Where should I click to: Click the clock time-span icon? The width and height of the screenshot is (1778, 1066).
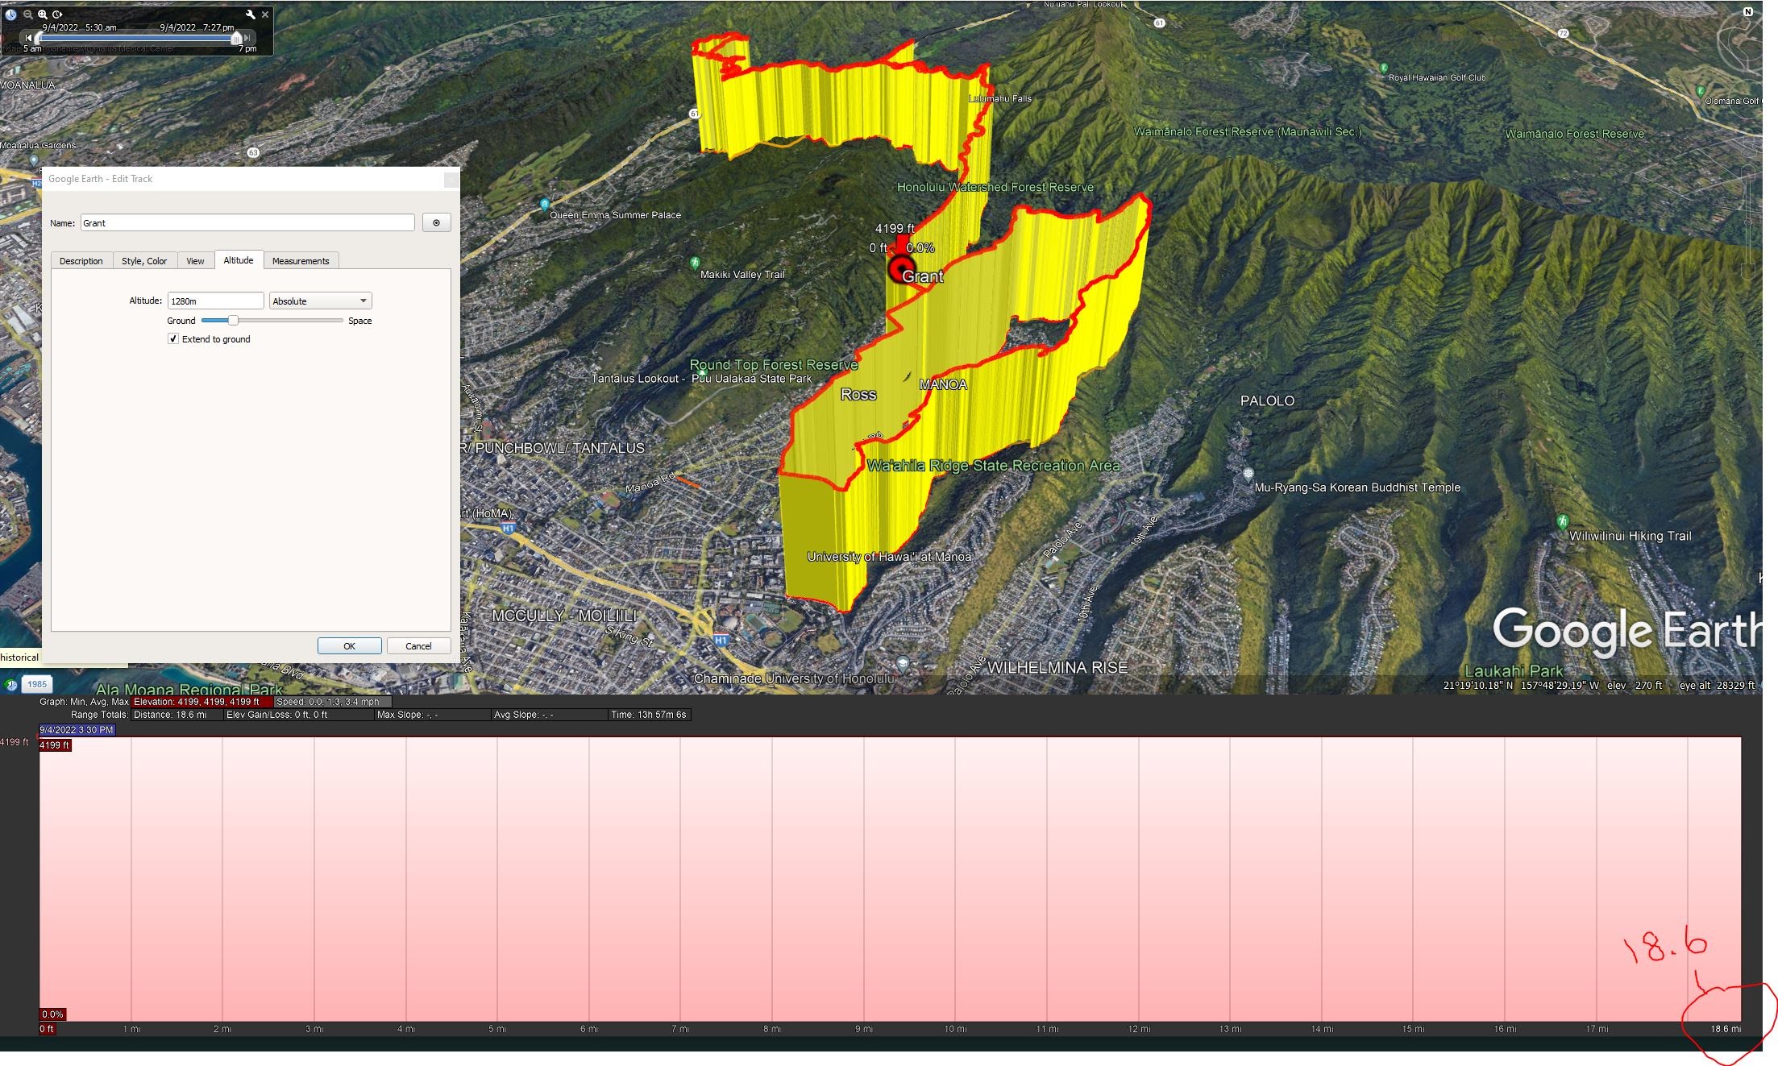[11, 15]
